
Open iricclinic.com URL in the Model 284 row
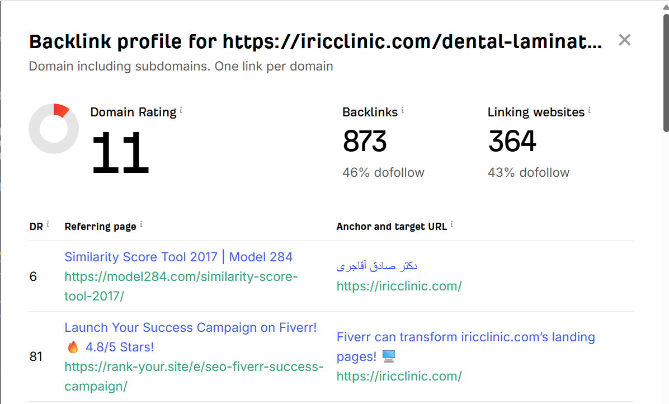point(399,286)
